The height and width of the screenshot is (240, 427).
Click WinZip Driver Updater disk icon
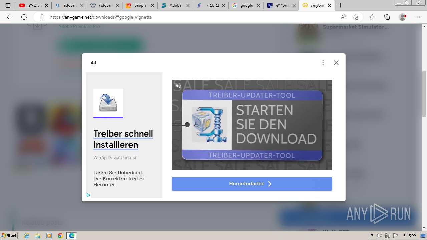point(108,103)
